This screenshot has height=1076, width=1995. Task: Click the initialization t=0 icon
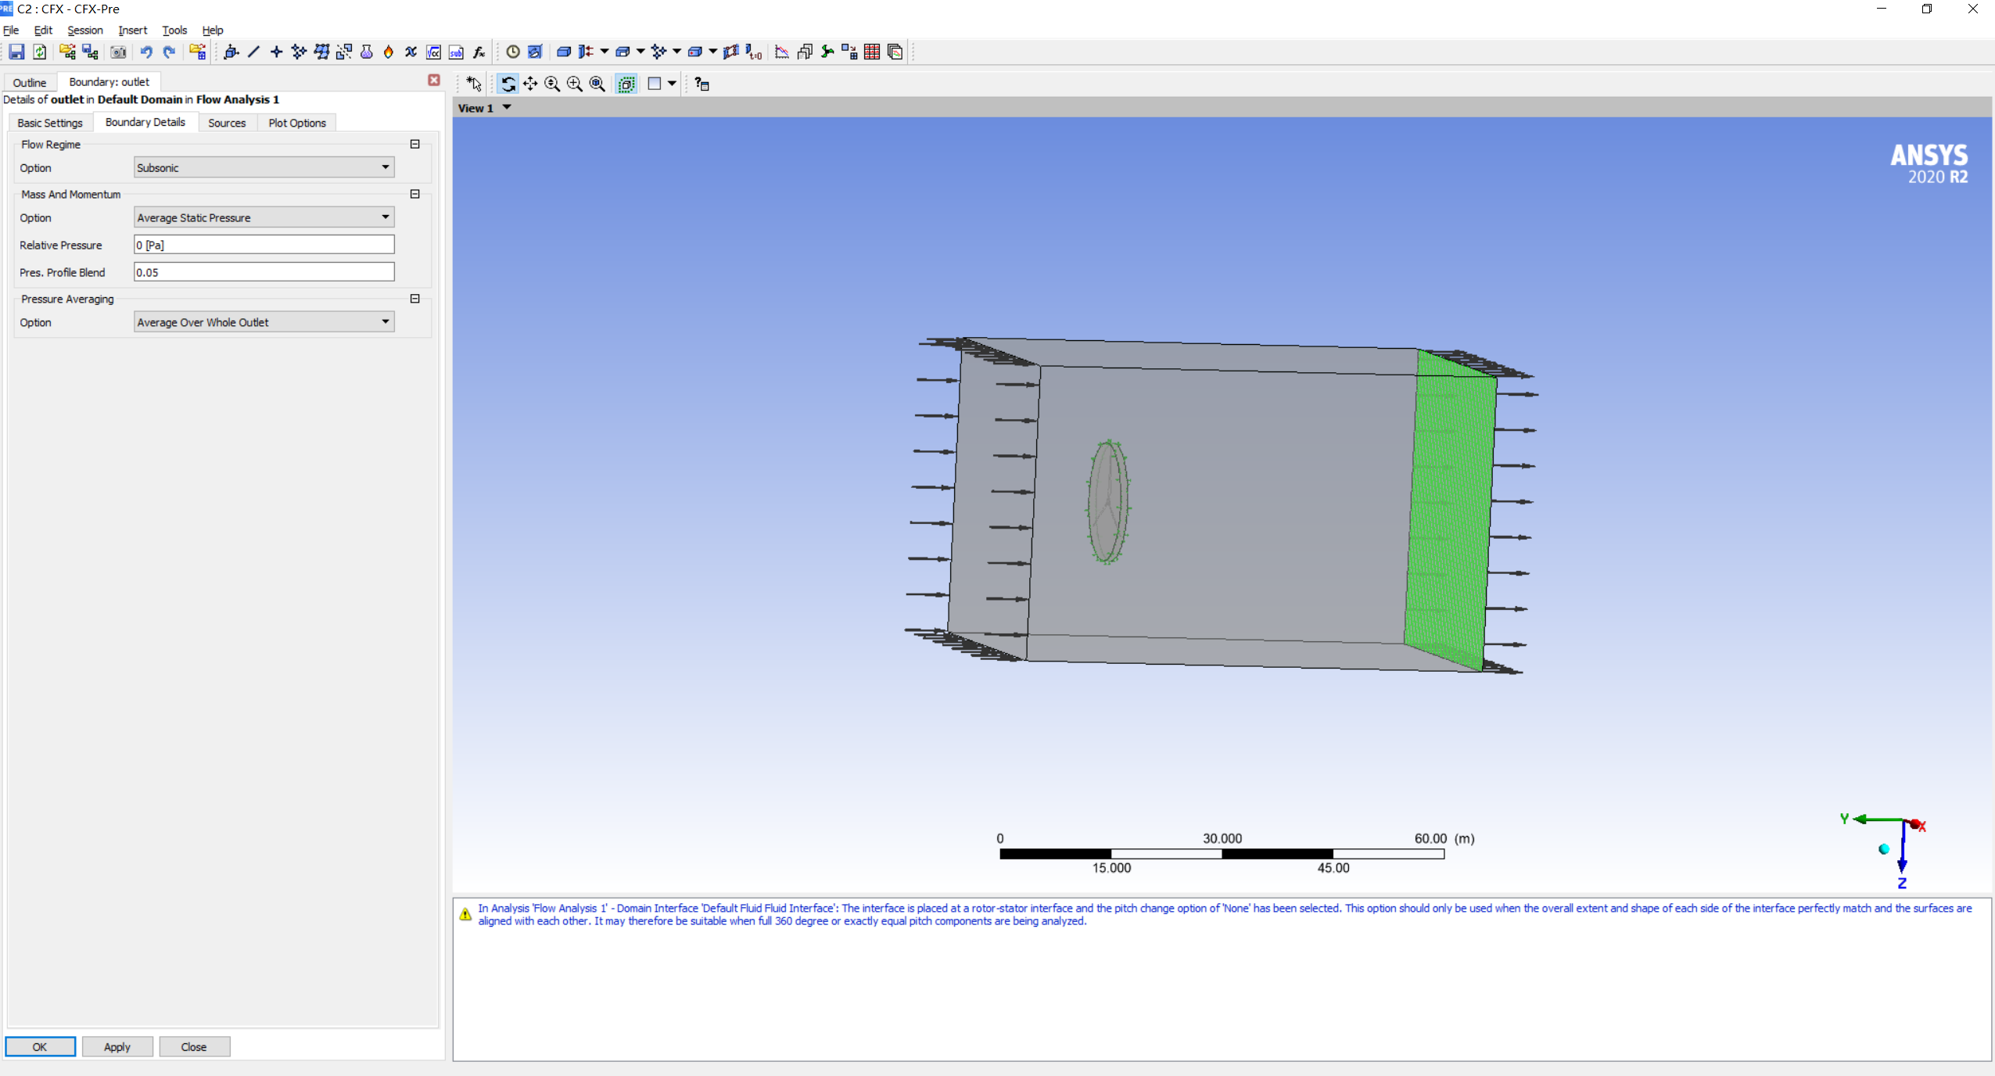pyautogui.click(x=754, y=52)
